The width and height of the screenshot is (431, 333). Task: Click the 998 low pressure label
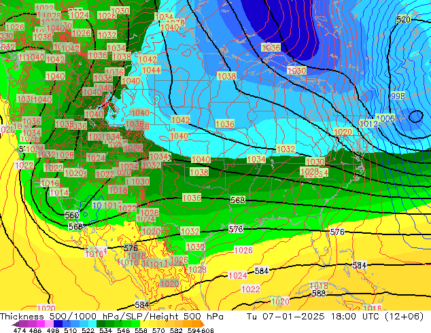pos(398,97)
